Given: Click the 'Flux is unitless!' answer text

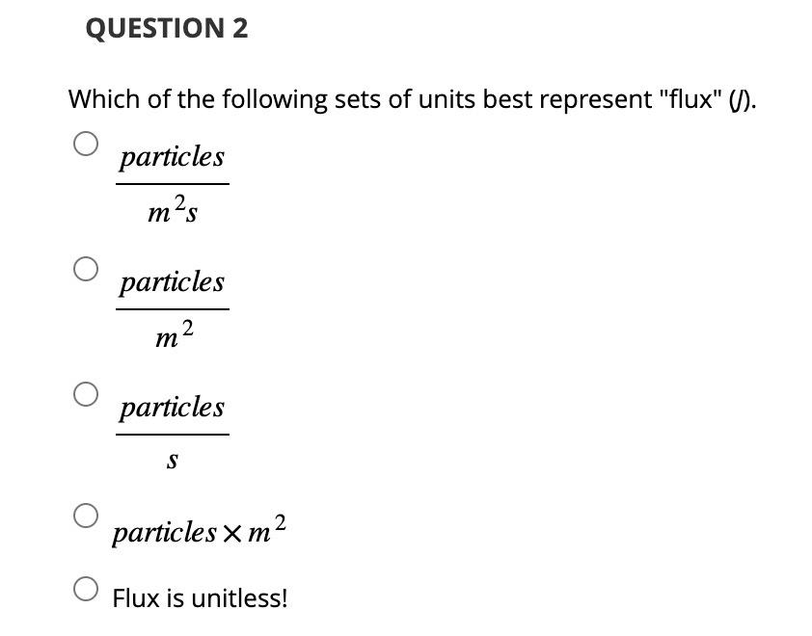Looking at the screenshot, I should (x=201, y=598).
